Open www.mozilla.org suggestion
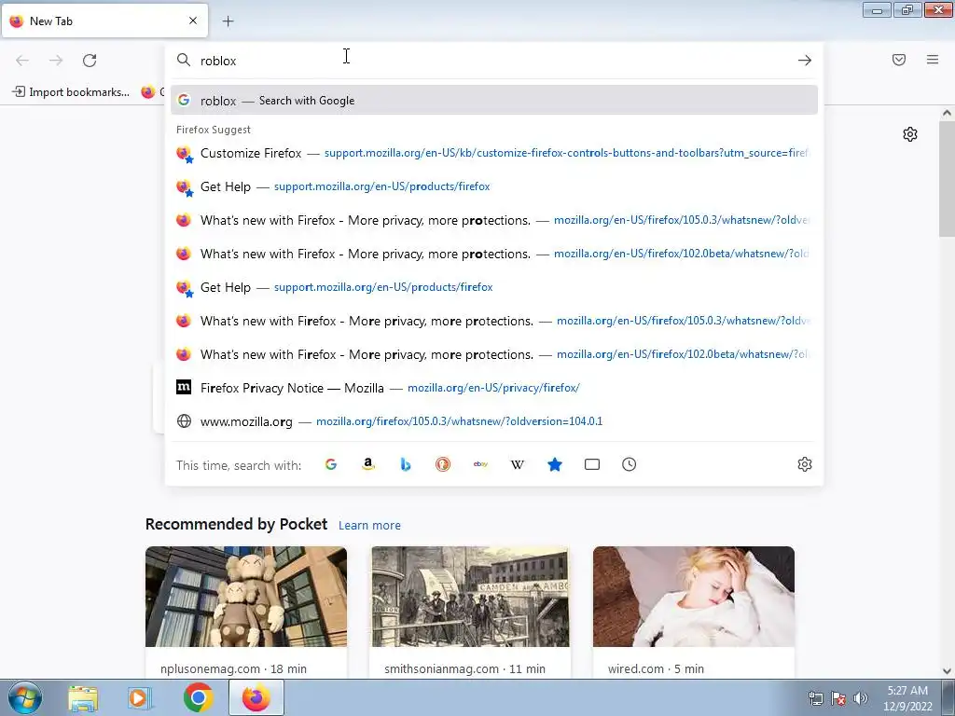 (494, 421)
